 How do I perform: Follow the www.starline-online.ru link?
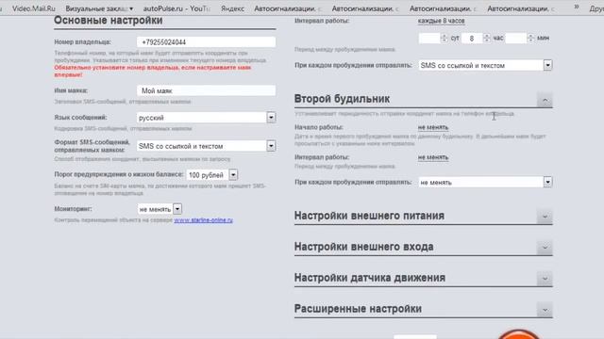tap(204, 220)
